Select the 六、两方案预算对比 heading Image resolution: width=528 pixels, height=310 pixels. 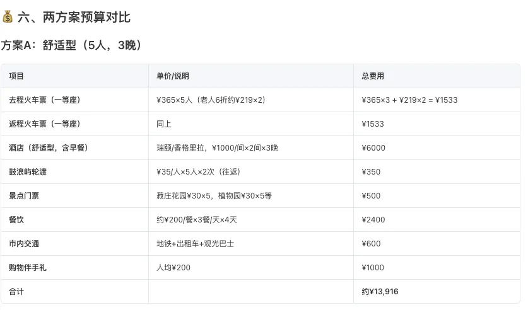[74, 17]
